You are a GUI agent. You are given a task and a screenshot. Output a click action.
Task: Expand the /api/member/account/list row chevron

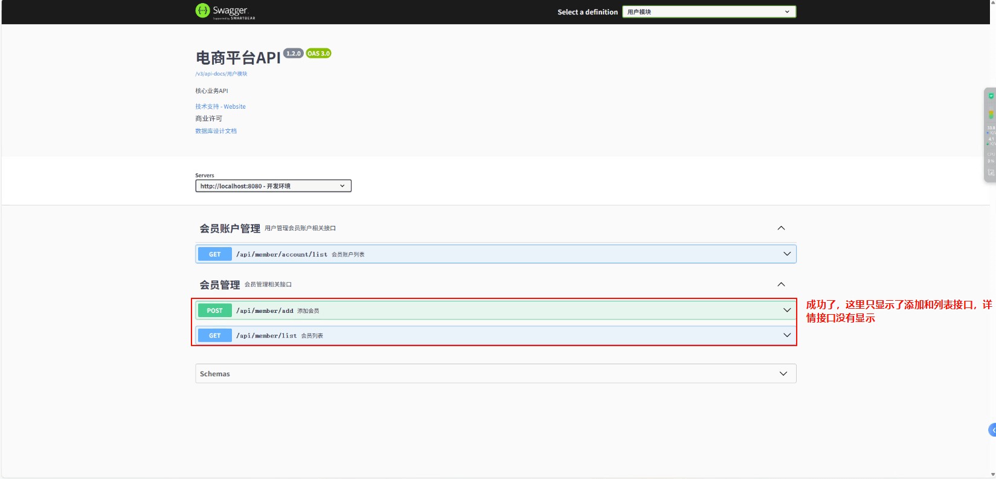click(x=787, y=254)
